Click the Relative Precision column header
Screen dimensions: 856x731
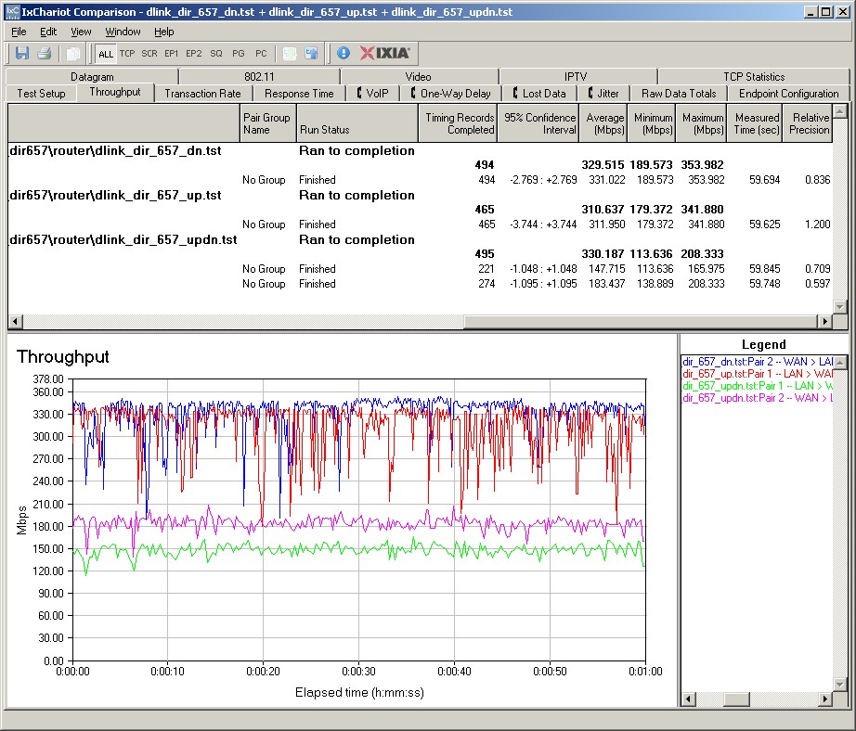[x=808, y=123]
